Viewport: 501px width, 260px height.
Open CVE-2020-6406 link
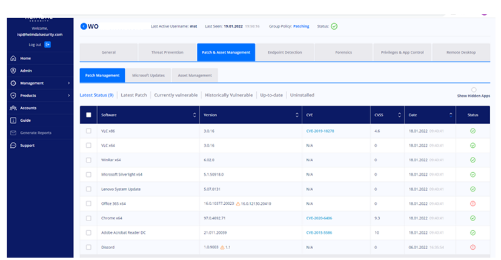tap(319, 218)
